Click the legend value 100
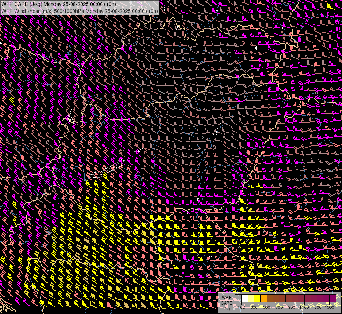The image size is (342, 314). (x=241, y=307)
